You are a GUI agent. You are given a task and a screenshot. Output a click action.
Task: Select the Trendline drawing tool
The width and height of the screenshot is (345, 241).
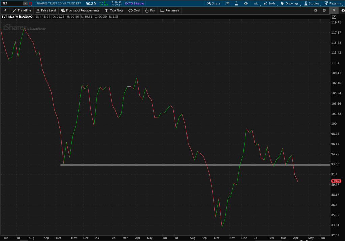[22, 10]
